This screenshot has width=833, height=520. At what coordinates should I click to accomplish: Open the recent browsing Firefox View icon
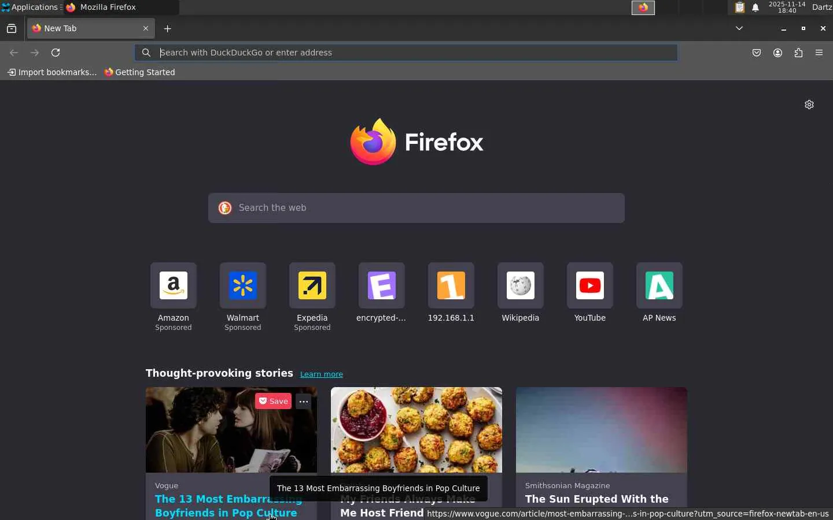[x=12, y=28]
